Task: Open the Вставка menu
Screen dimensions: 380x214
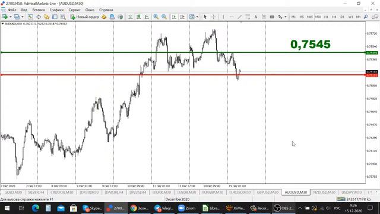Action: point(39,10)
